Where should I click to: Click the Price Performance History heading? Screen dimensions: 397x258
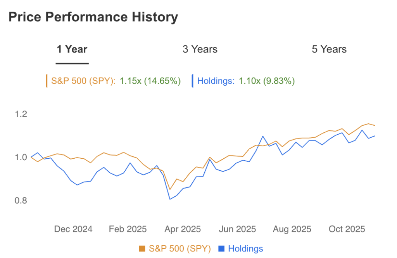(x=93, y=17)
